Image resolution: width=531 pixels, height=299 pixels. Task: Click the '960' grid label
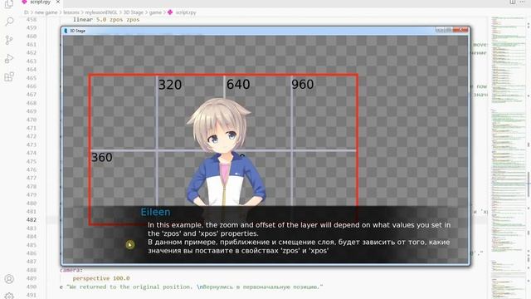(302, 85)
